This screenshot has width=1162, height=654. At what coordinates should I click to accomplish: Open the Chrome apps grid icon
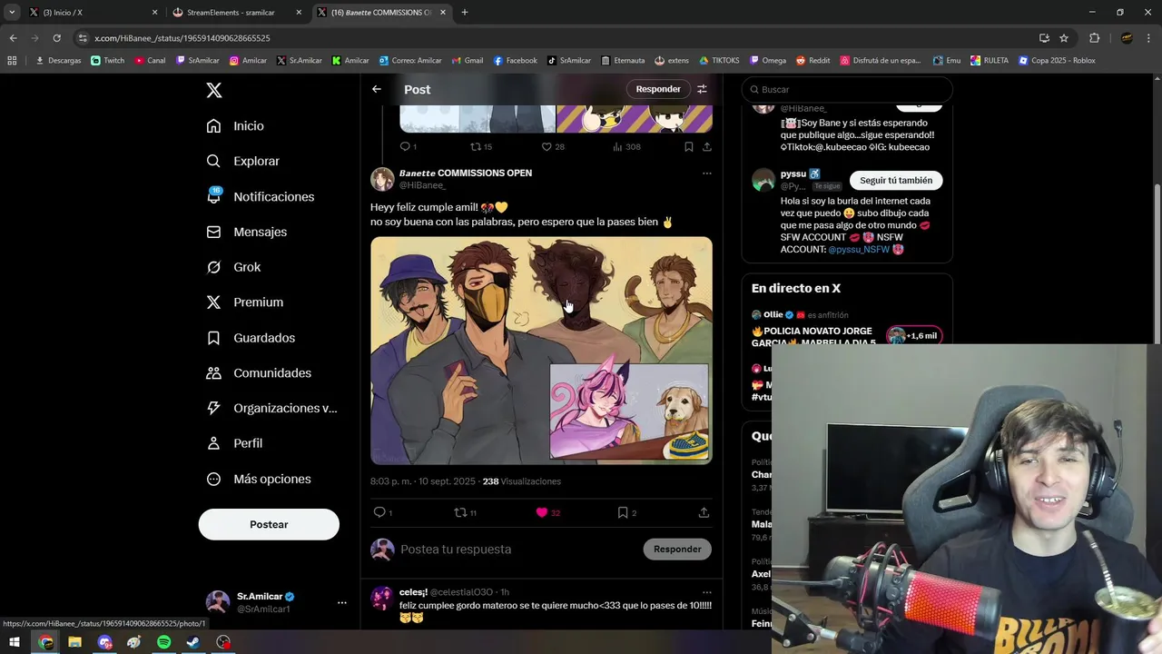pos(12,61)
